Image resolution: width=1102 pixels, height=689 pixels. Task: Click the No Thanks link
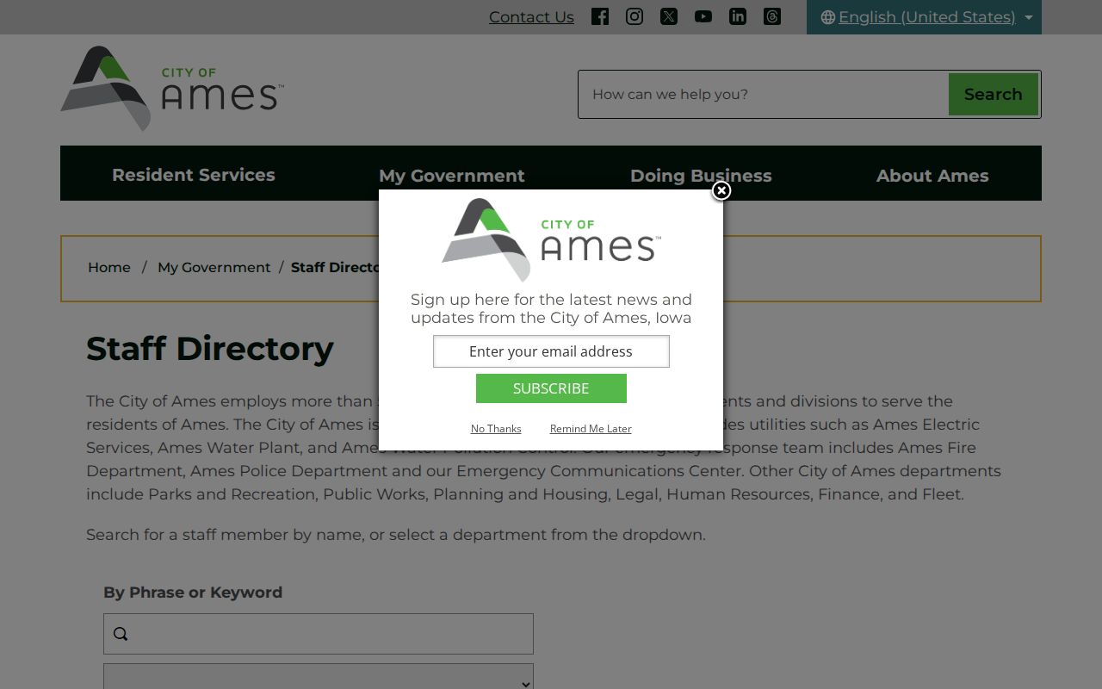coord(496,428)
